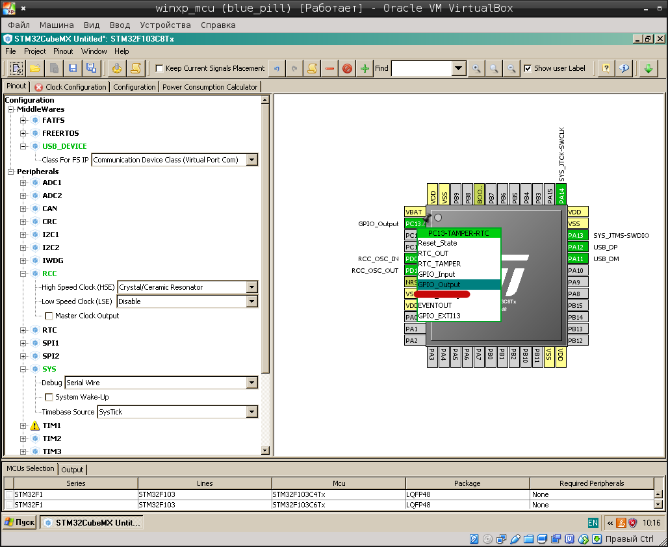Open the Project menu
Viewport: 668px width, 547px height.
pos(35,51)
